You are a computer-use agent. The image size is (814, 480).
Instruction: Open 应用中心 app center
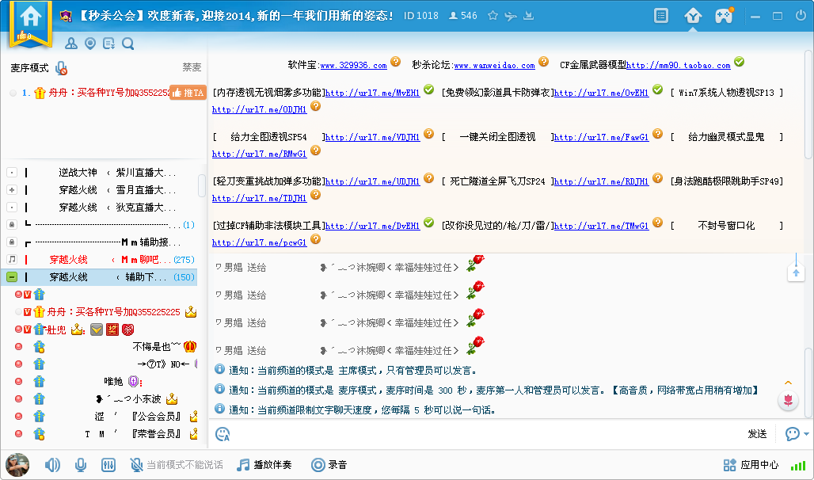[751, 464]
